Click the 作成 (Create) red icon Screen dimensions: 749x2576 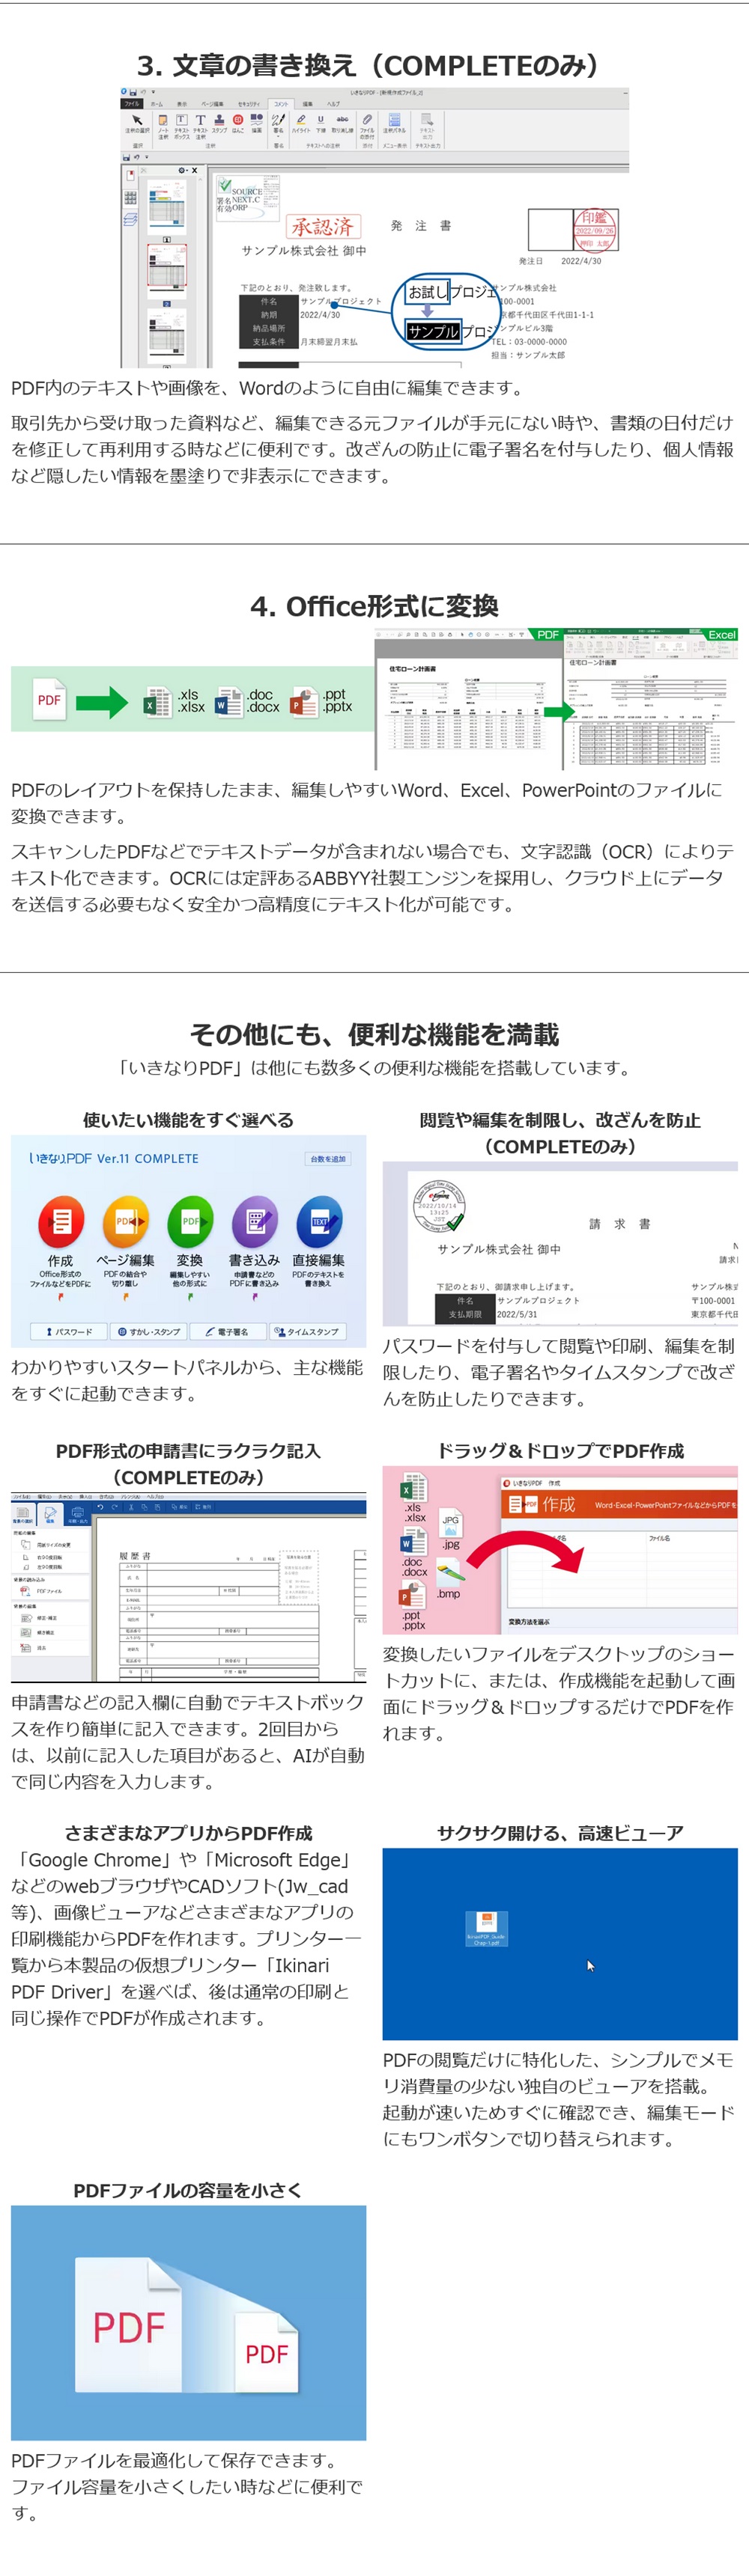click(x=60, y=1221)
